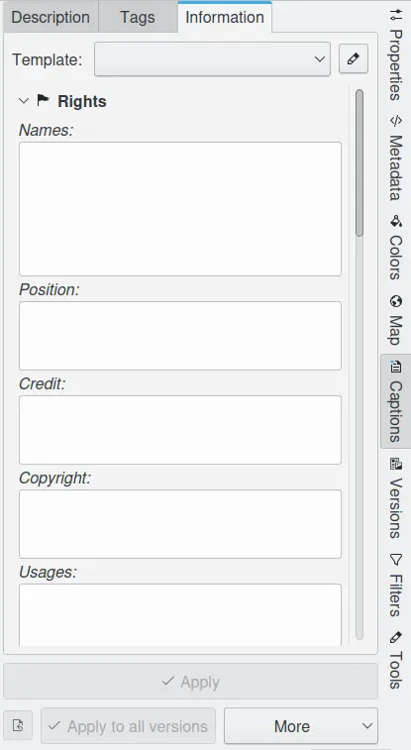
Task: Open the Map sidebar tab
Action: (396, 320)
